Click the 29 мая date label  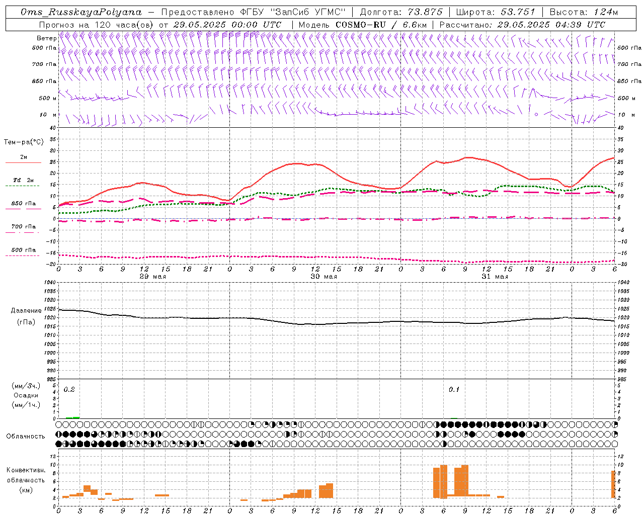coord(152,277)
